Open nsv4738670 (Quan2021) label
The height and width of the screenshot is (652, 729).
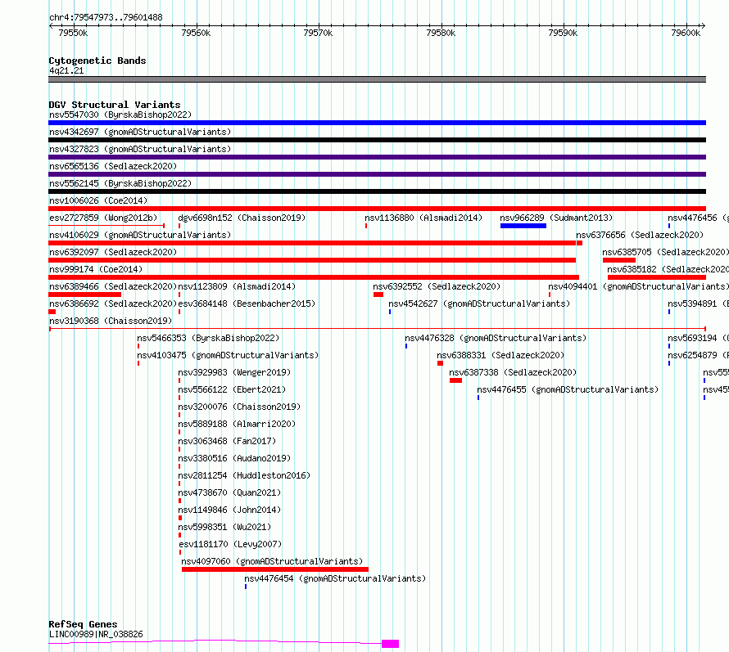tap(229, 492)
